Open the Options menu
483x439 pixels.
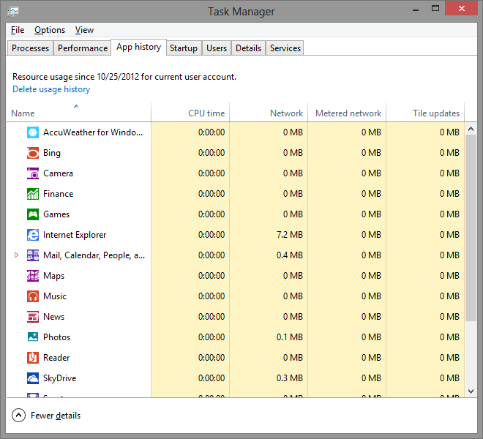click(x=50, y=30)
